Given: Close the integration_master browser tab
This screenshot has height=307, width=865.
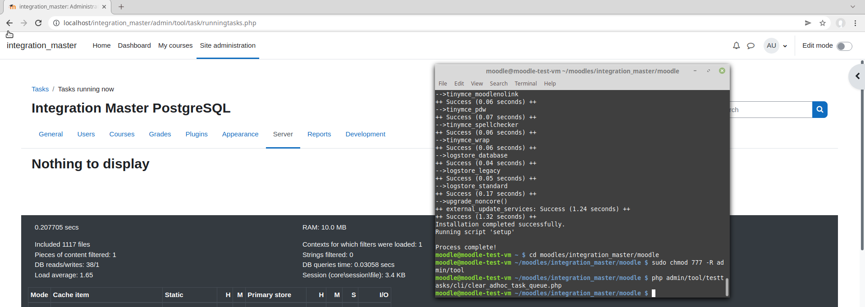Looking at the screenshot, I should click(104, 7).
